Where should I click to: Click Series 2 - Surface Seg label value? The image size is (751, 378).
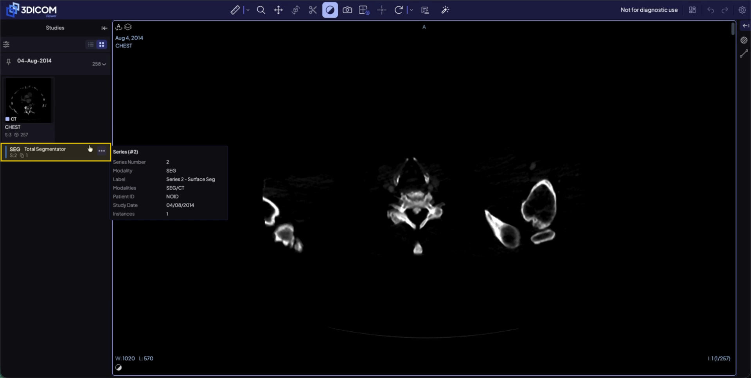click(190, 179)
